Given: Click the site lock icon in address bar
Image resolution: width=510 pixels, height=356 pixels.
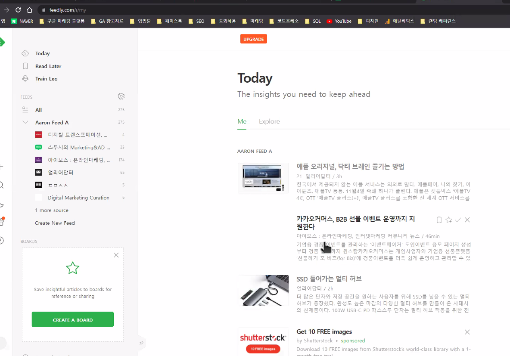Looking at the screenshot, I should point(44,10).
